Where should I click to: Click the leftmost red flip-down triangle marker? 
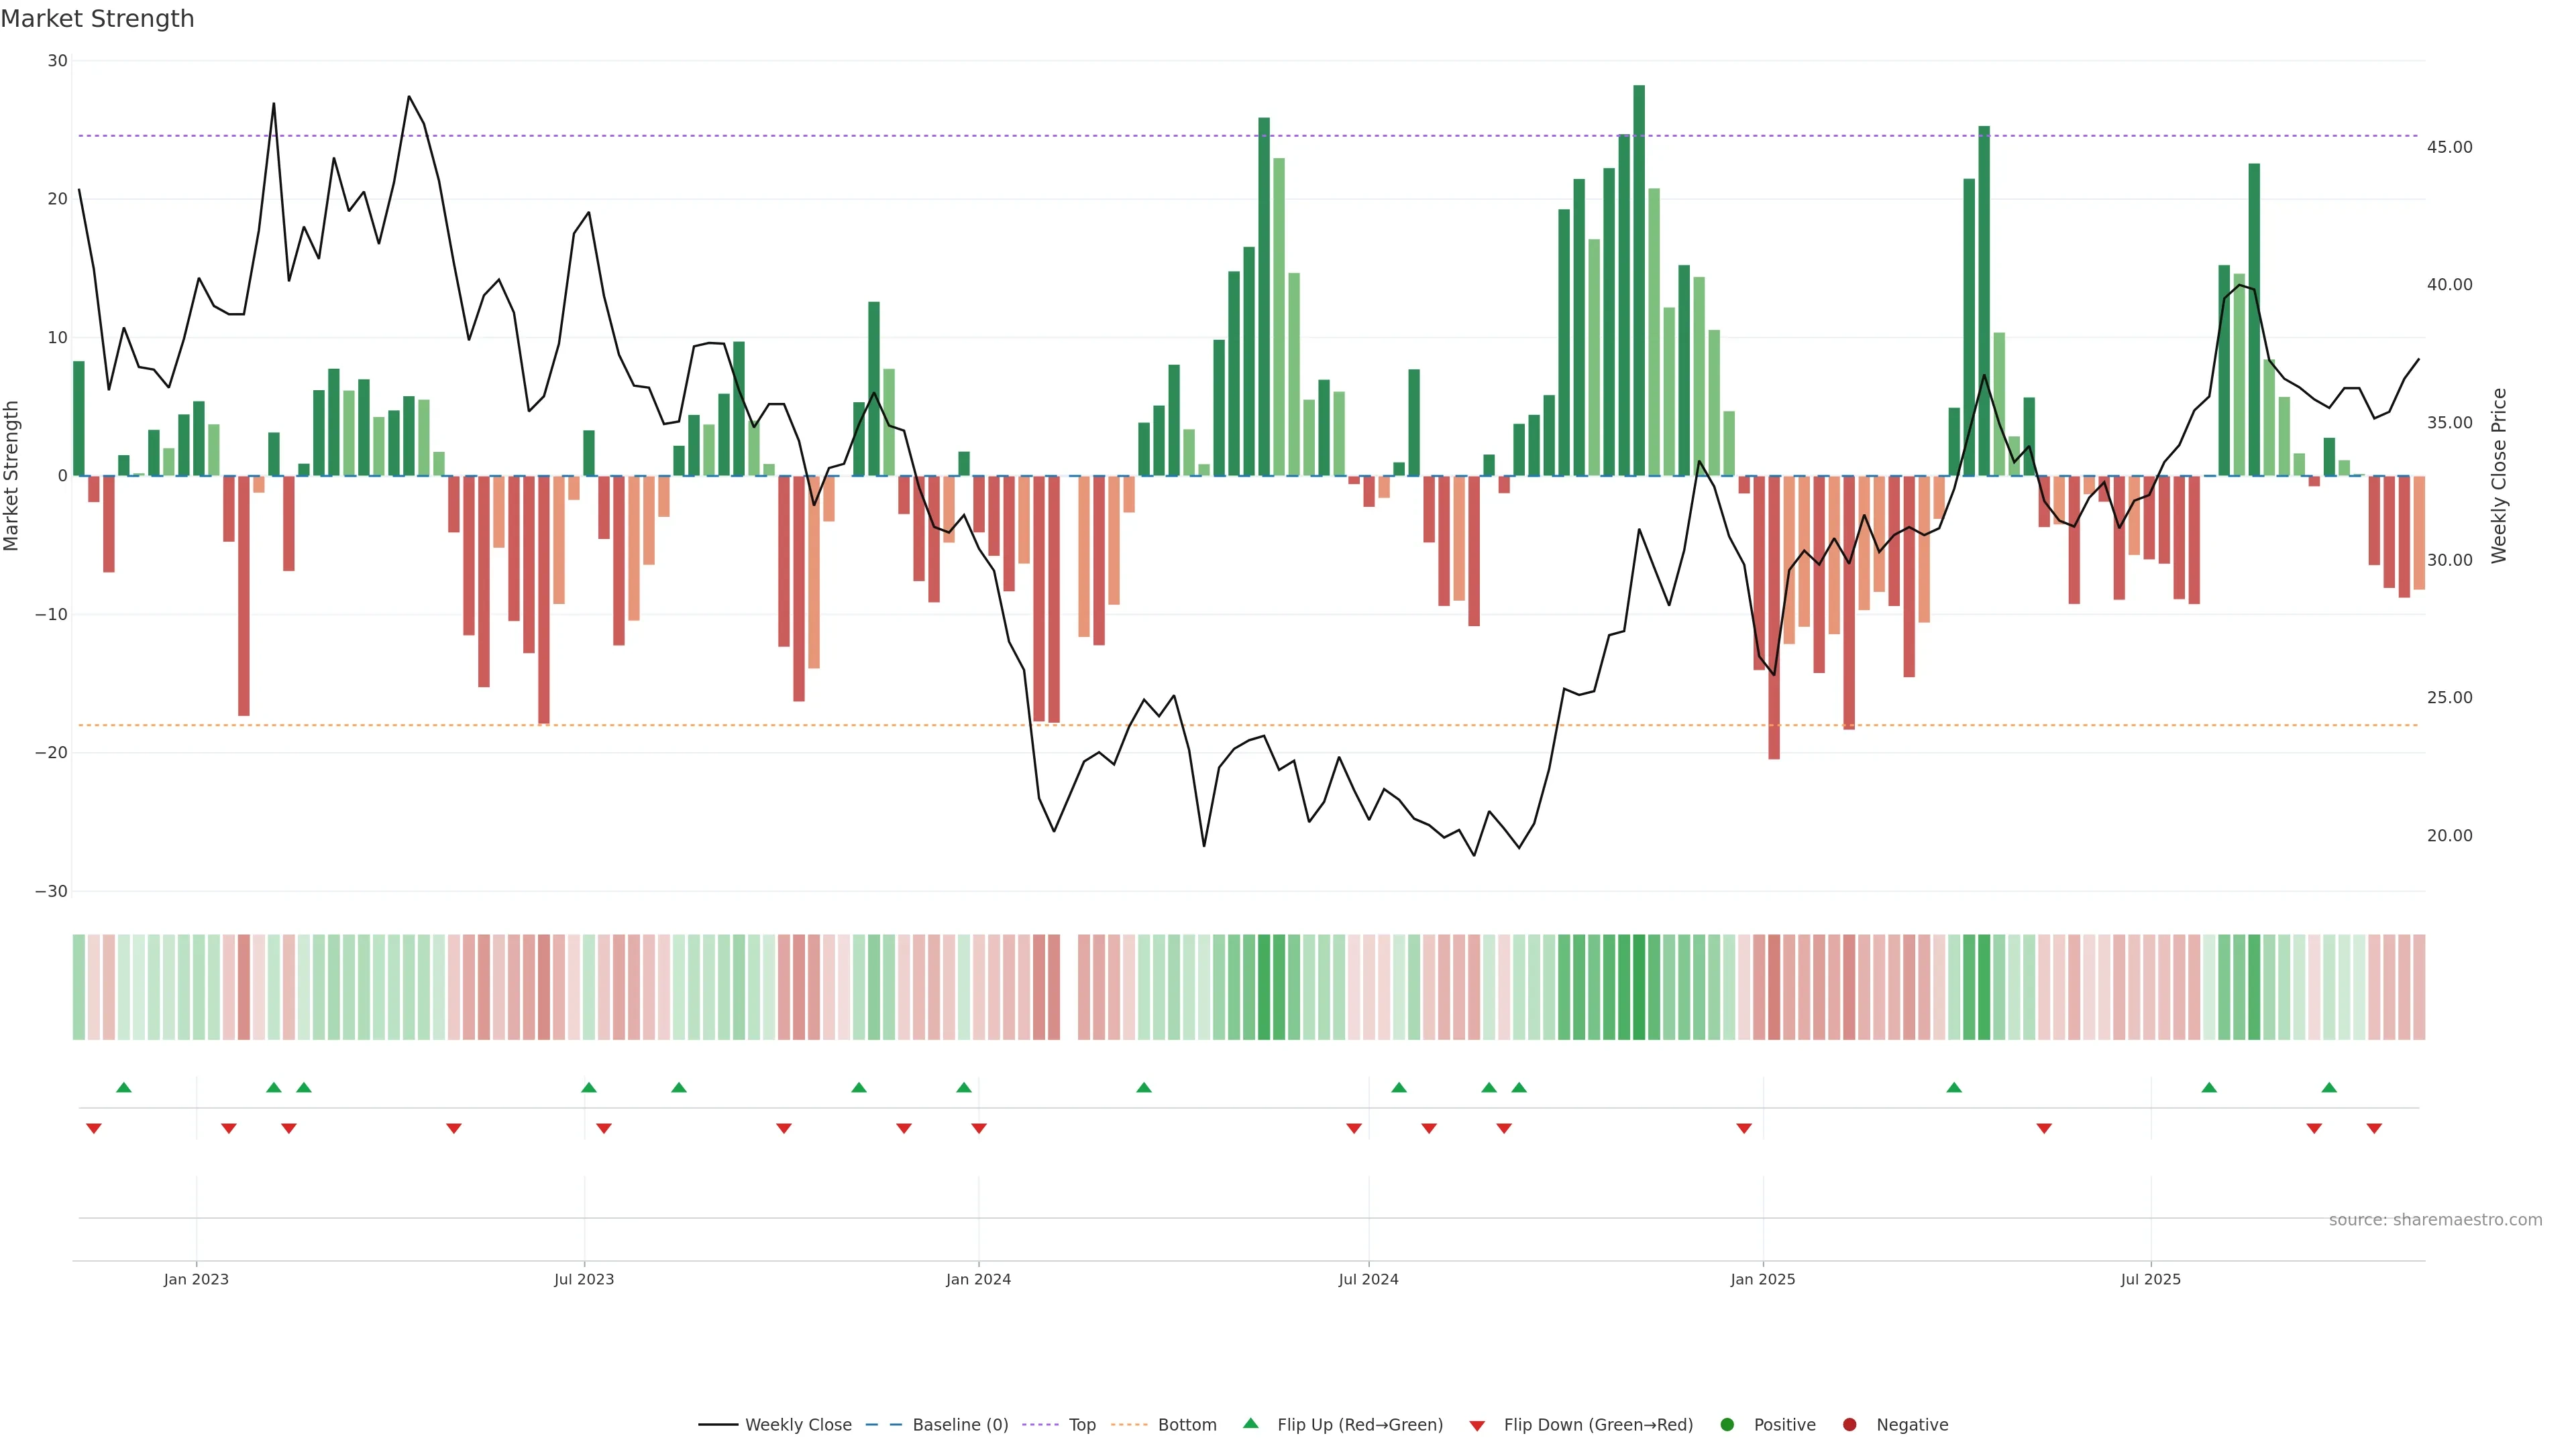pos(94,1128)
